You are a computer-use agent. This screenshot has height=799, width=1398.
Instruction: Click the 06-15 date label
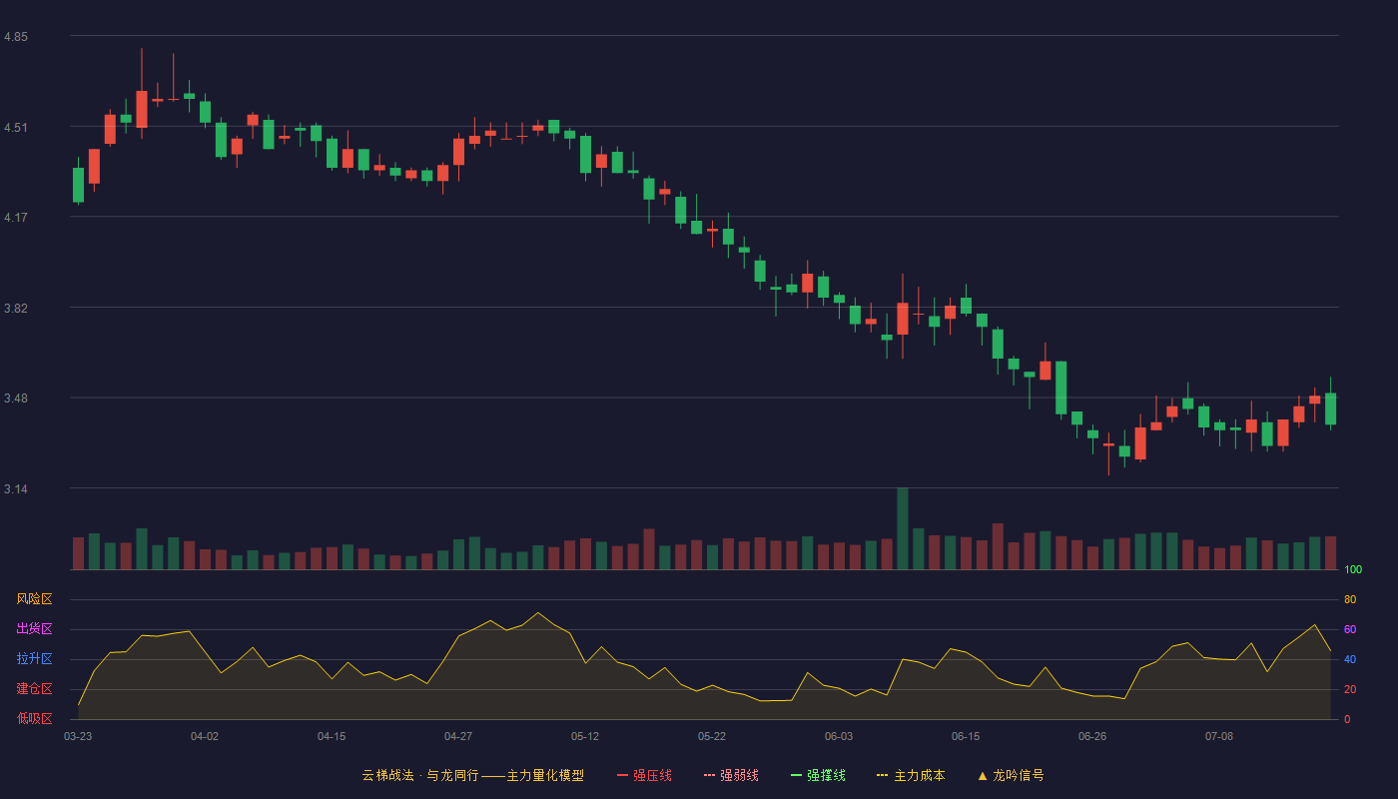coord(966,736)
